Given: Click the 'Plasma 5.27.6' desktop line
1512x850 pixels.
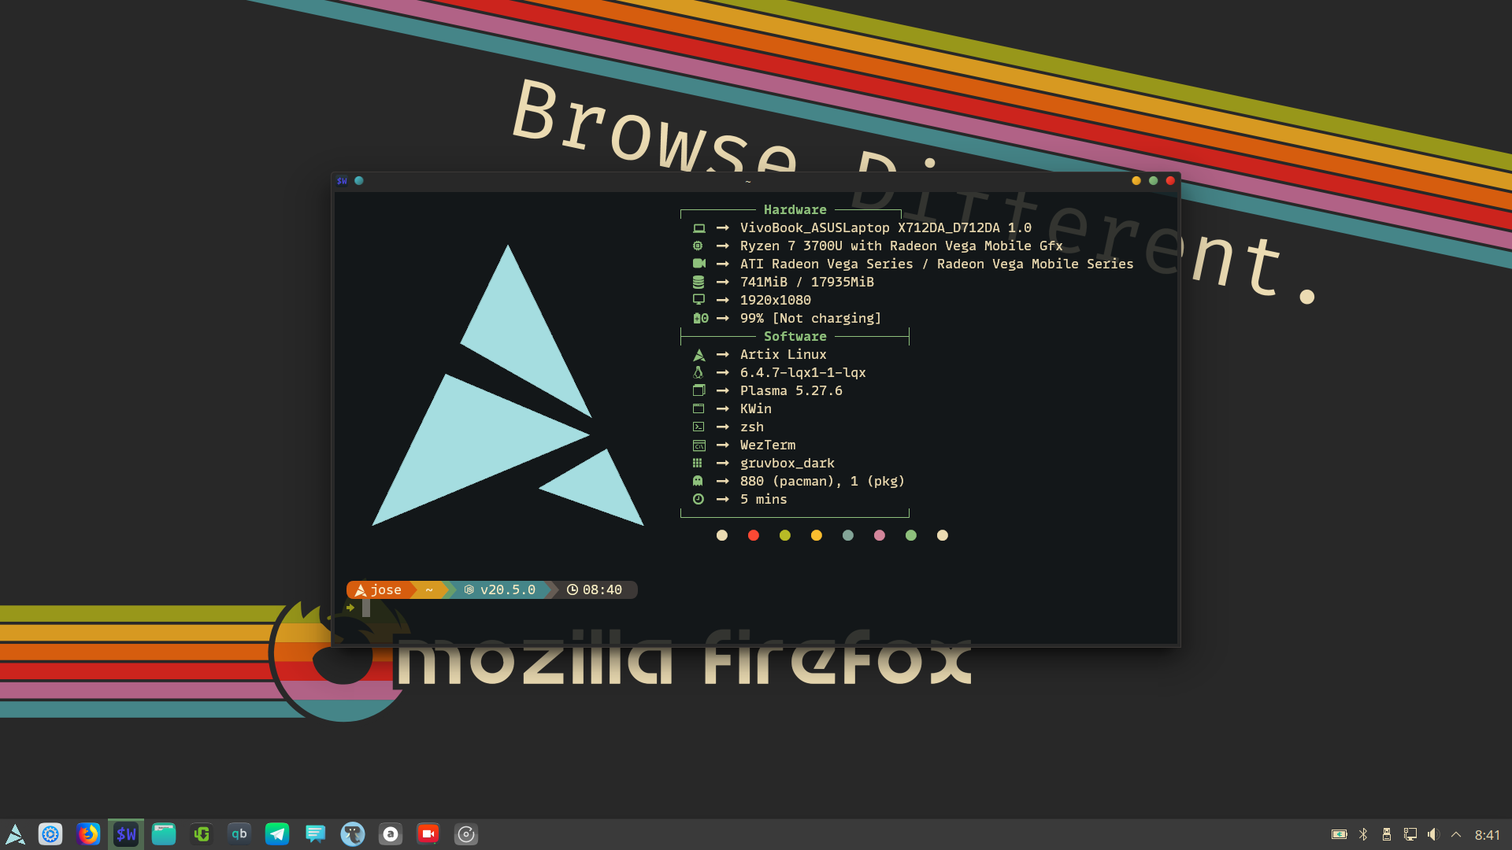Looking at the screenshot, I should tap(791, 391).
